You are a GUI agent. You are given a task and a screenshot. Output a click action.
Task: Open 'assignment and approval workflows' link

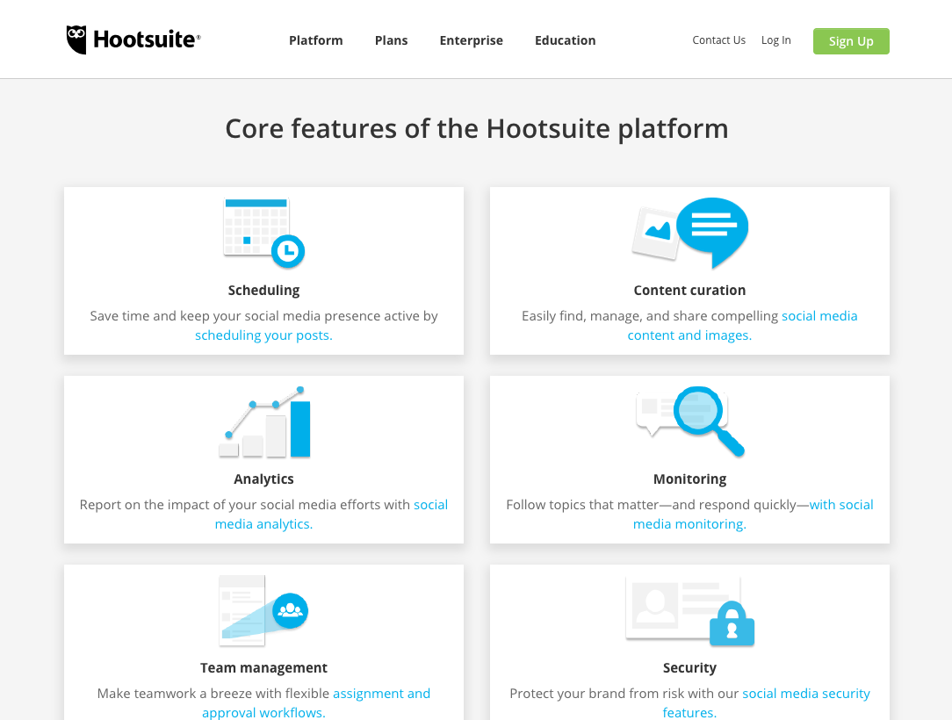tap(316, 702)
